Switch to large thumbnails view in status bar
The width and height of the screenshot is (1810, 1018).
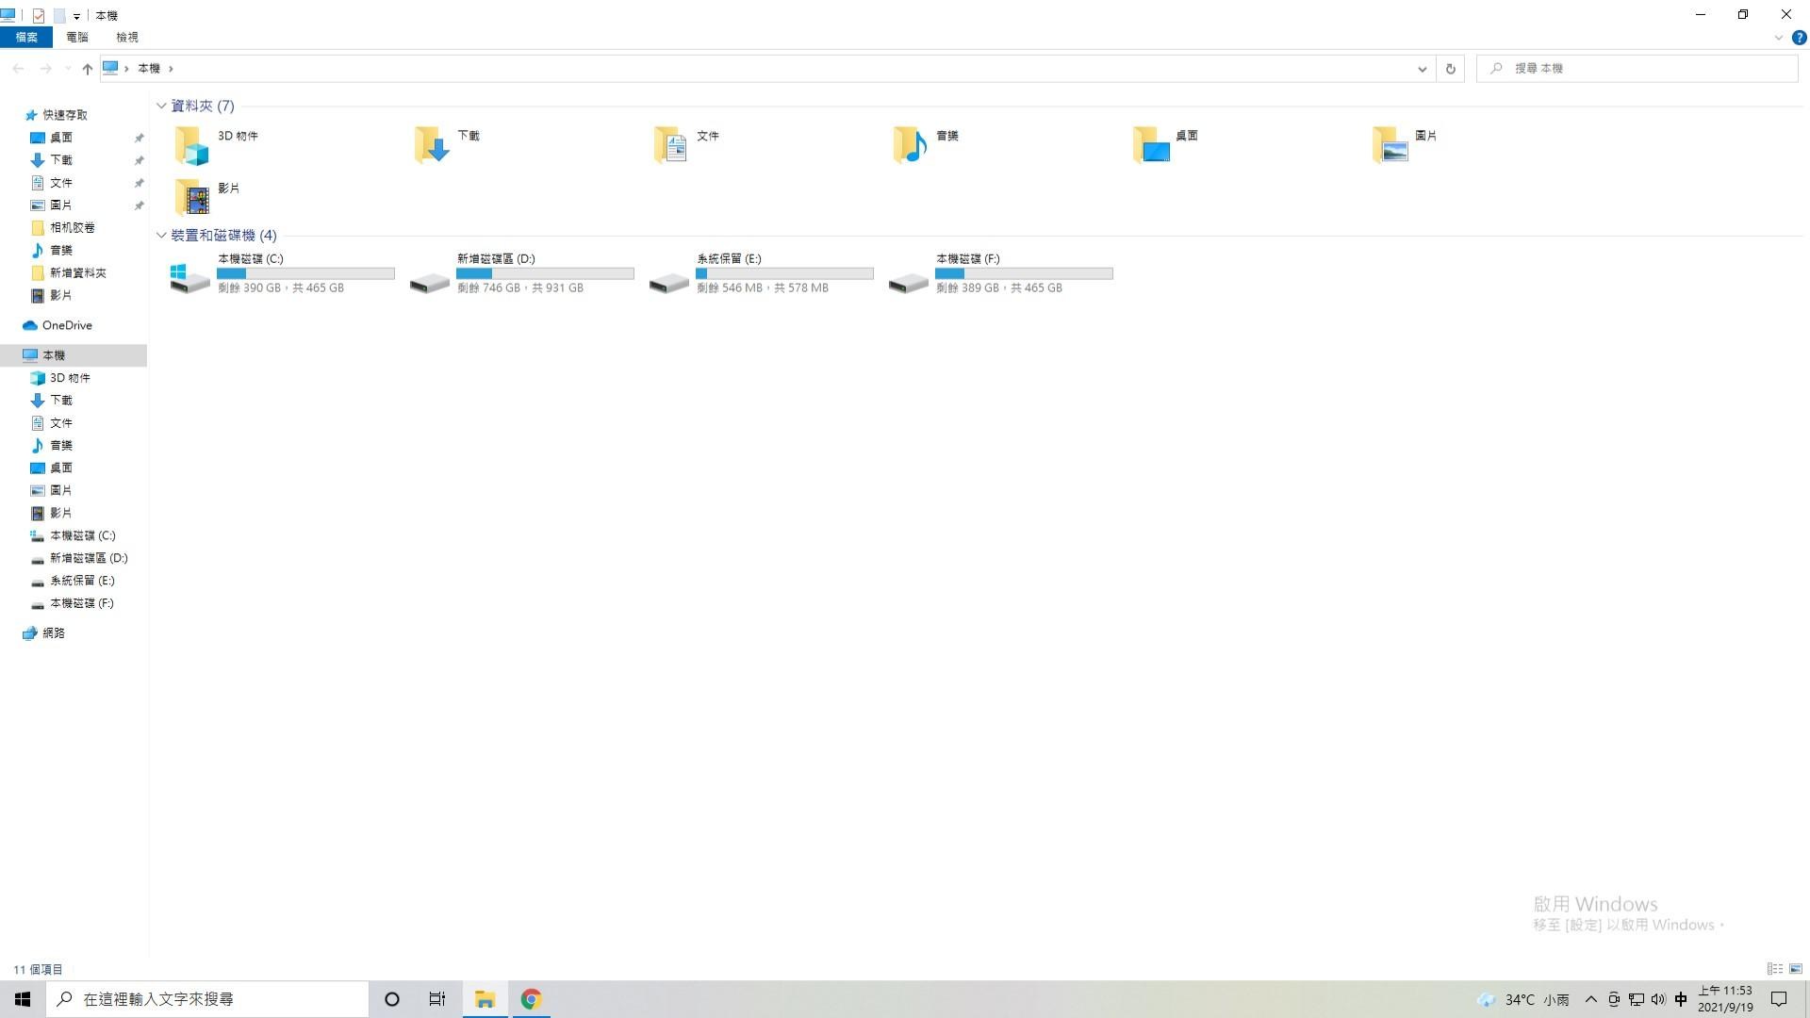coord(1796,969)
